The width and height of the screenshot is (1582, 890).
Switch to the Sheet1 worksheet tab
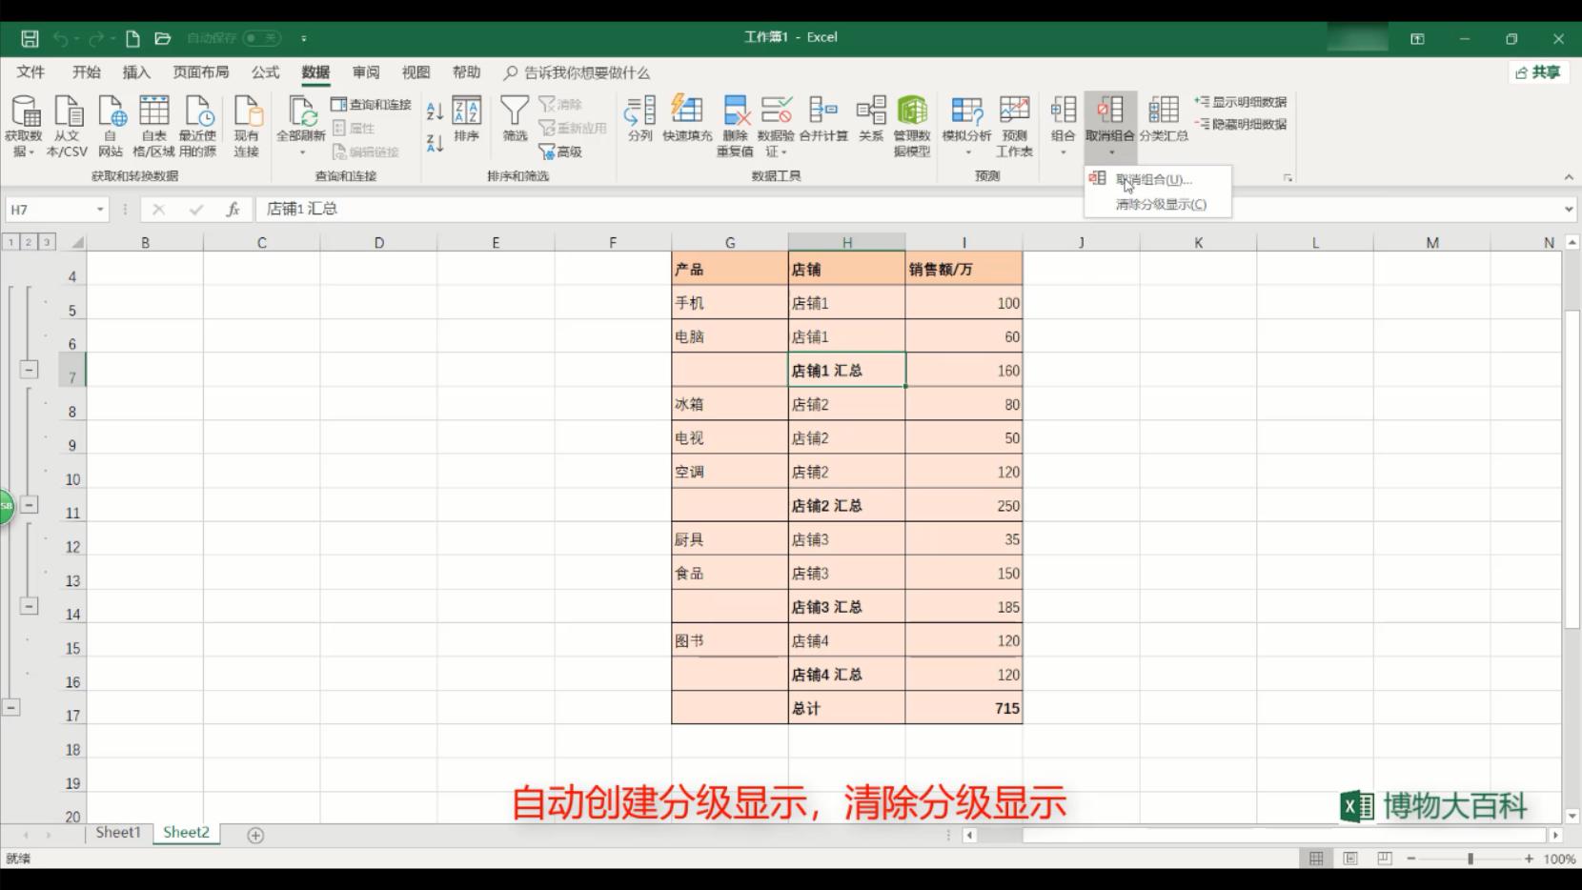pyautogui.click(x=117, y=832)
